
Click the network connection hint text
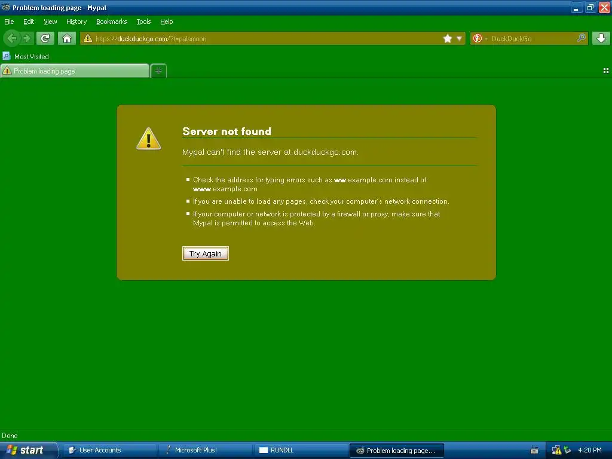pos(321,201)
